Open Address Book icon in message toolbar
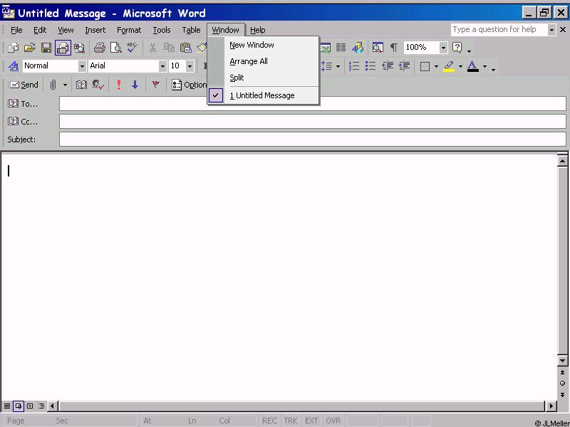This screenshot has width=570, height=427. point(81,85)
